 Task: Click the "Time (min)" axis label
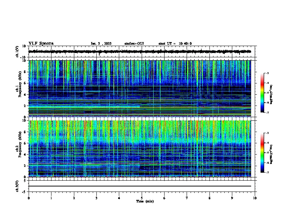tap(145, 201)
